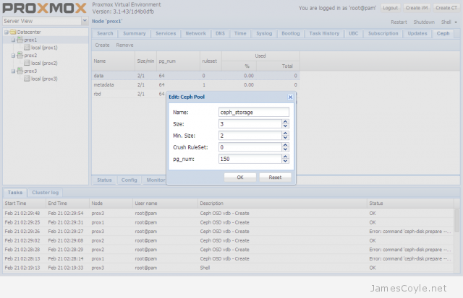Image resolution: width=463 pixels, height=298 pixels.
Task: Click the Logout button
Action: pyautogui.click(x=390, y=7)
